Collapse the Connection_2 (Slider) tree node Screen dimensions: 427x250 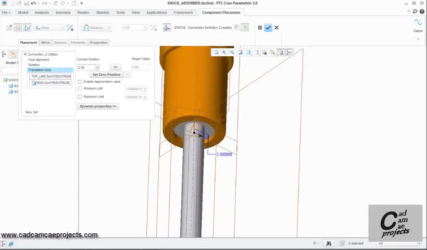(x=26, y=54)
